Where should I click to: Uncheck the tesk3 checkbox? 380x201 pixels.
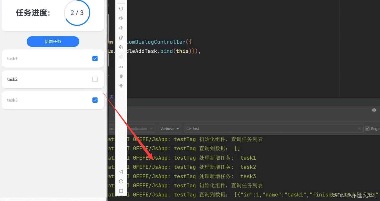[x=95, y=100]
